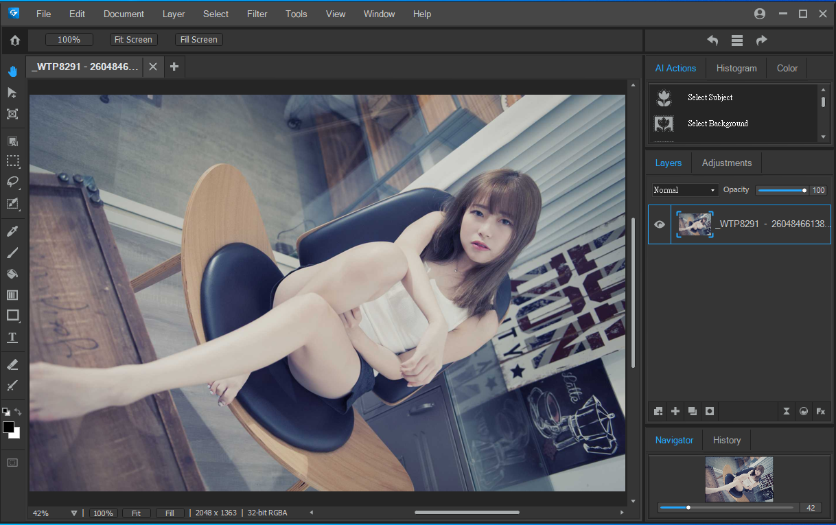The height and width of the screenshot is (525, 836).
Task: Swap foreground and background colors
Action: (x=18, y=412)
